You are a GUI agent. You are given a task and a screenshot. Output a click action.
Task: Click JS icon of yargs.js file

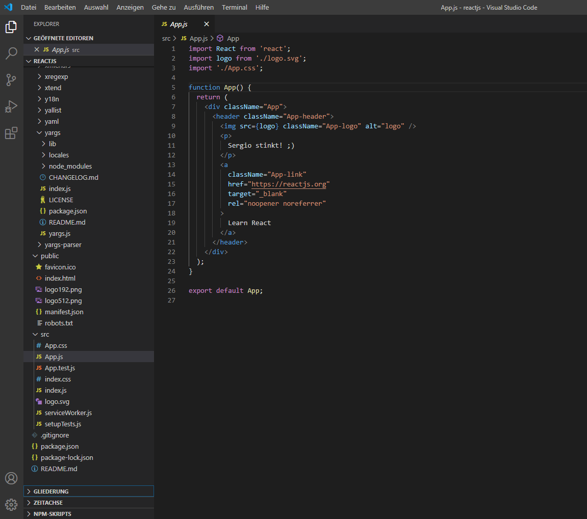point(43,233)
